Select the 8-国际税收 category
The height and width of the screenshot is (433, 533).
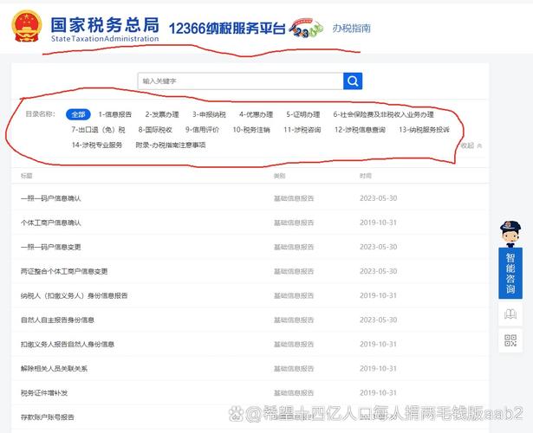155,130
